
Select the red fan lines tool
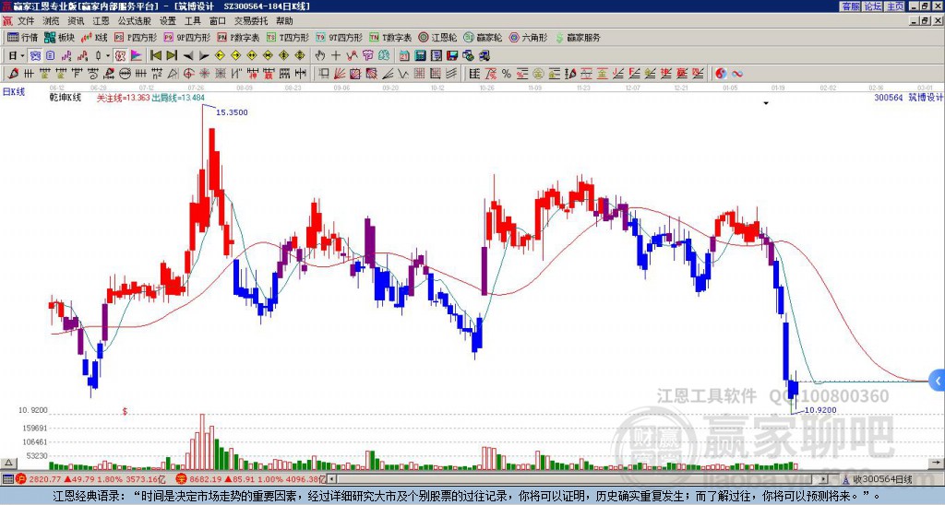(340, 74)
